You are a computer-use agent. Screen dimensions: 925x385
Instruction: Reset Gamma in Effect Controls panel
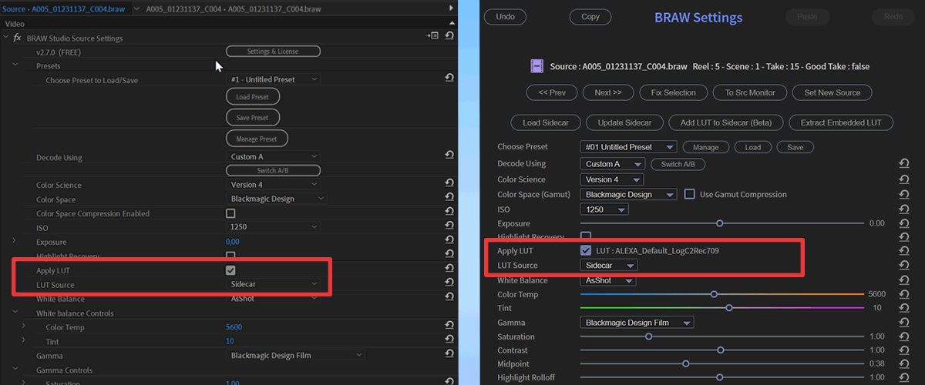tap(449, 355)
